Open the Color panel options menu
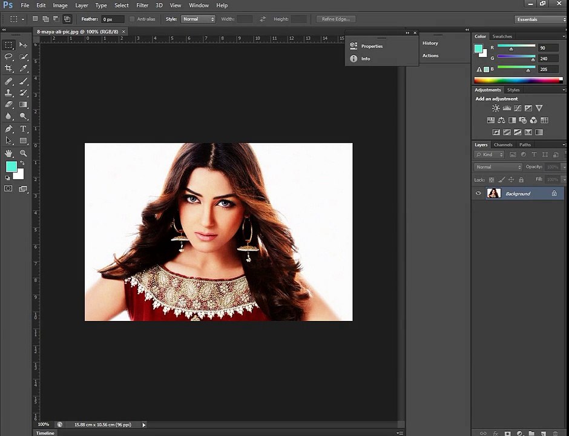 564,36
